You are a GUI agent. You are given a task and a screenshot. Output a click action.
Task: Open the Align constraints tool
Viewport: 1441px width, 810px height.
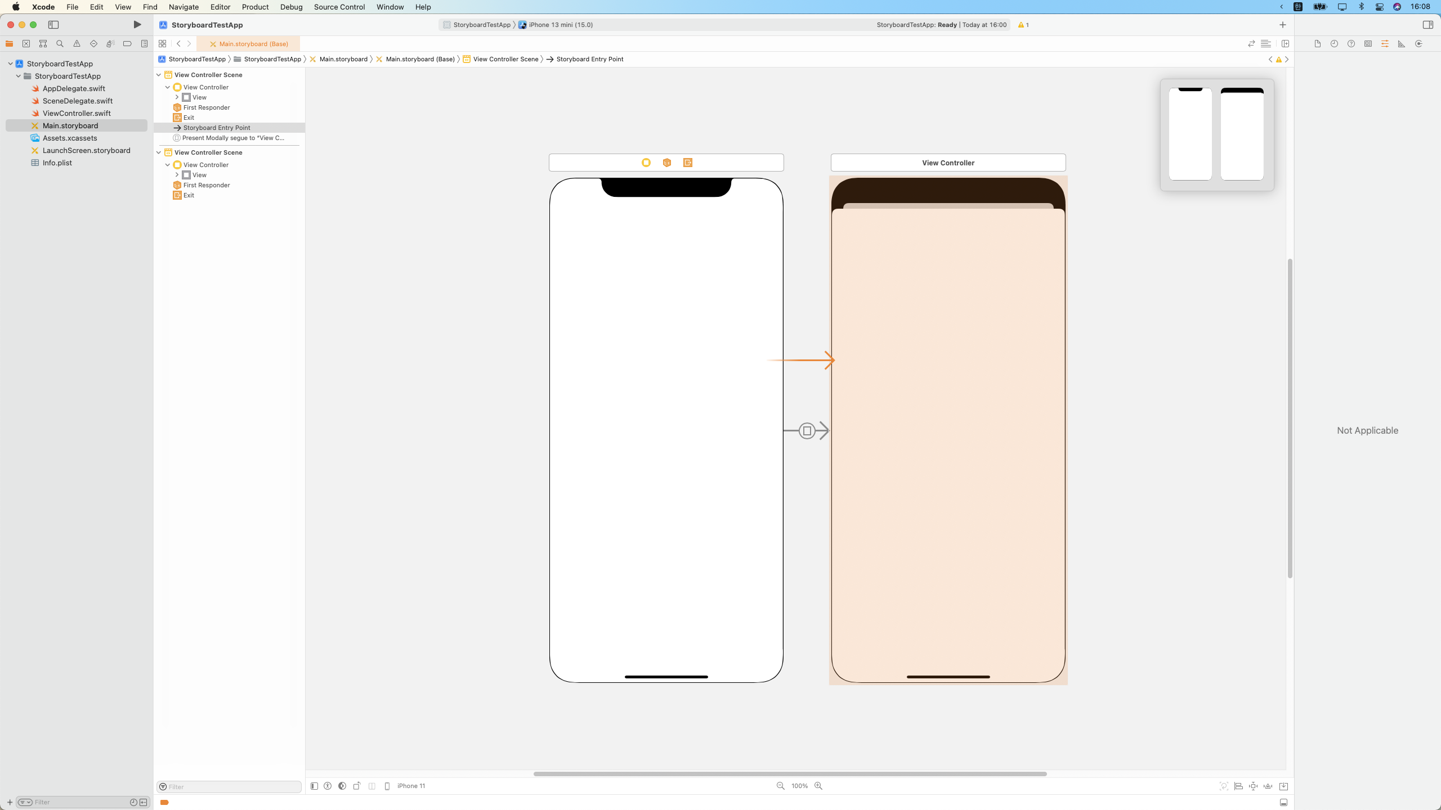tap(1238, 786)
